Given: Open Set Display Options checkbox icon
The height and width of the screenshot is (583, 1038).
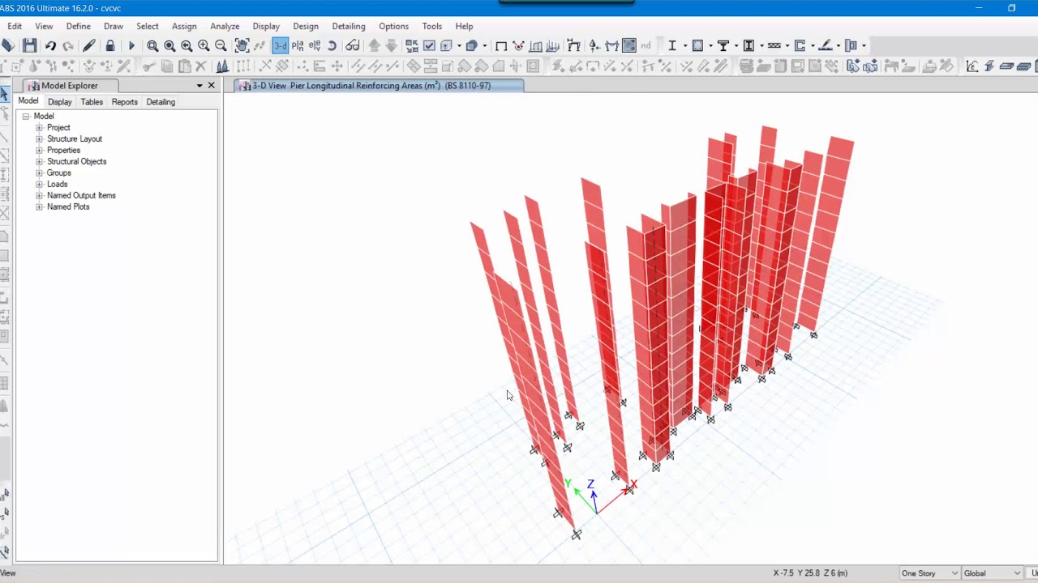Looking at the screenshot, I should (x=429, y=46).
